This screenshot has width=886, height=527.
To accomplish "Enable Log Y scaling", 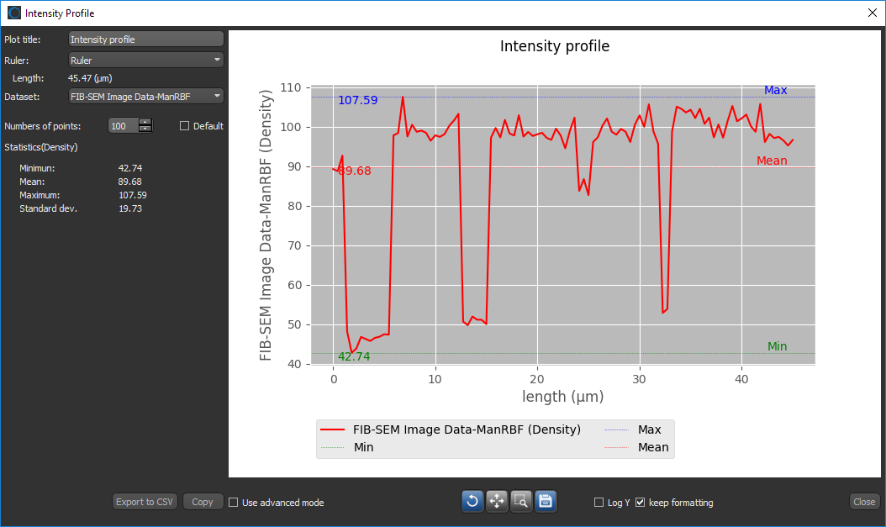I will tap(599, 502).
